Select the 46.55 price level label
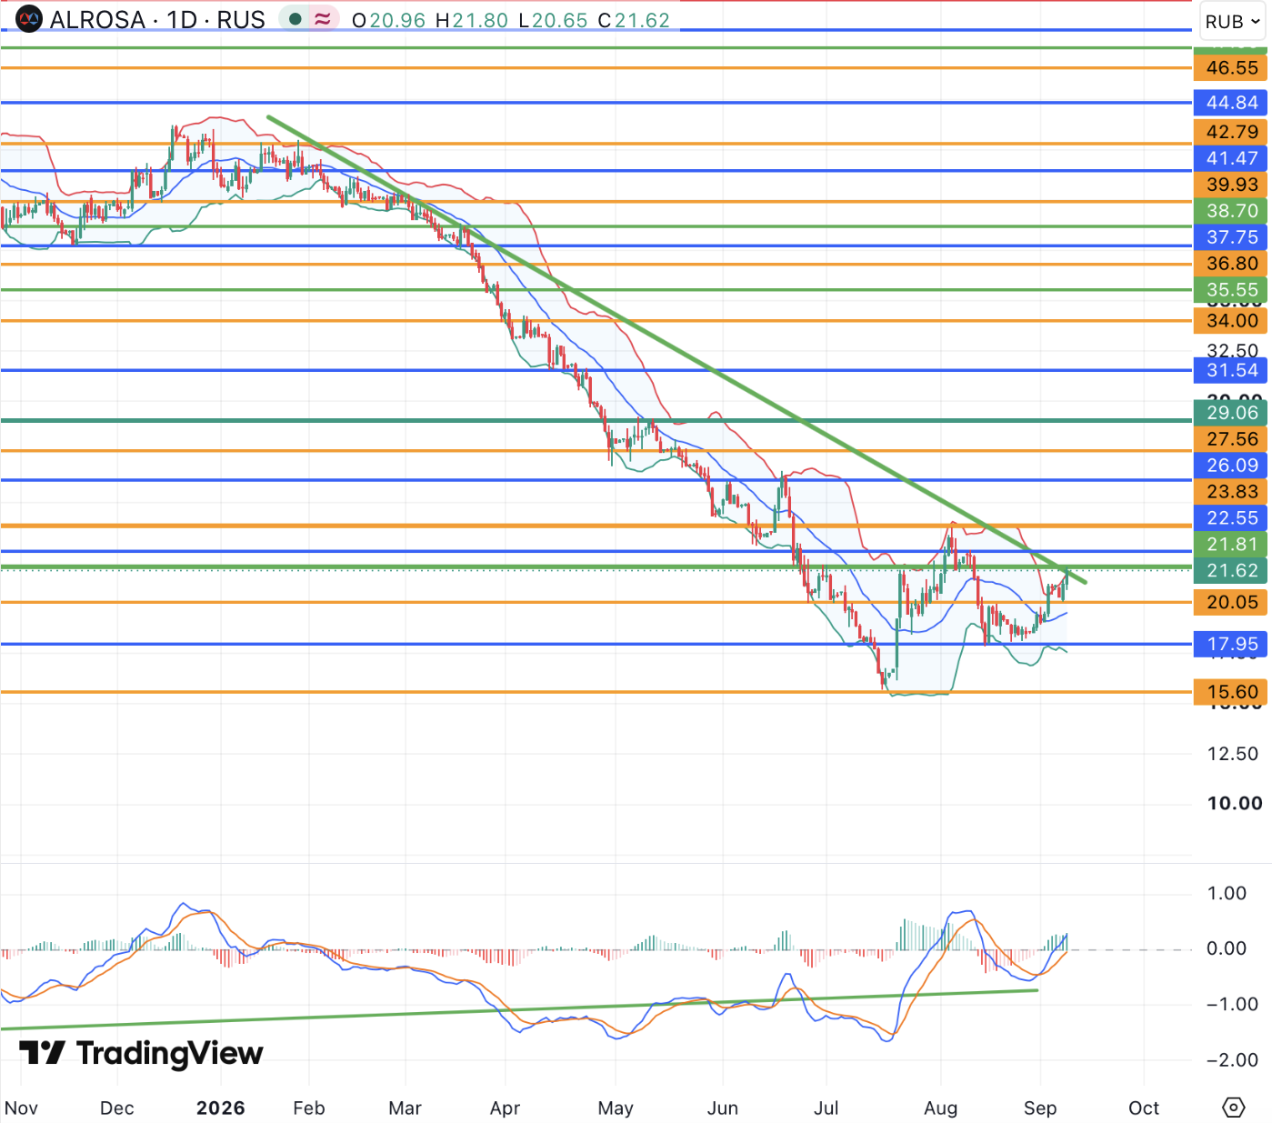 (1232, 68)
